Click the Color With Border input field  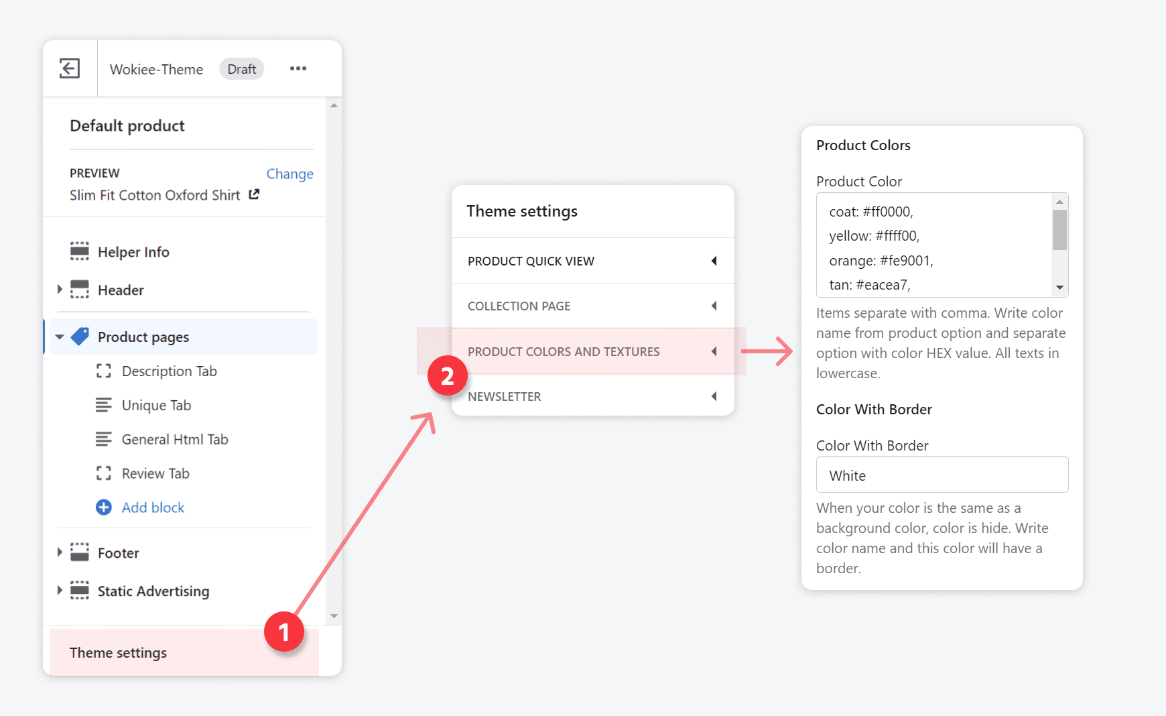click(x=942, y=475)
